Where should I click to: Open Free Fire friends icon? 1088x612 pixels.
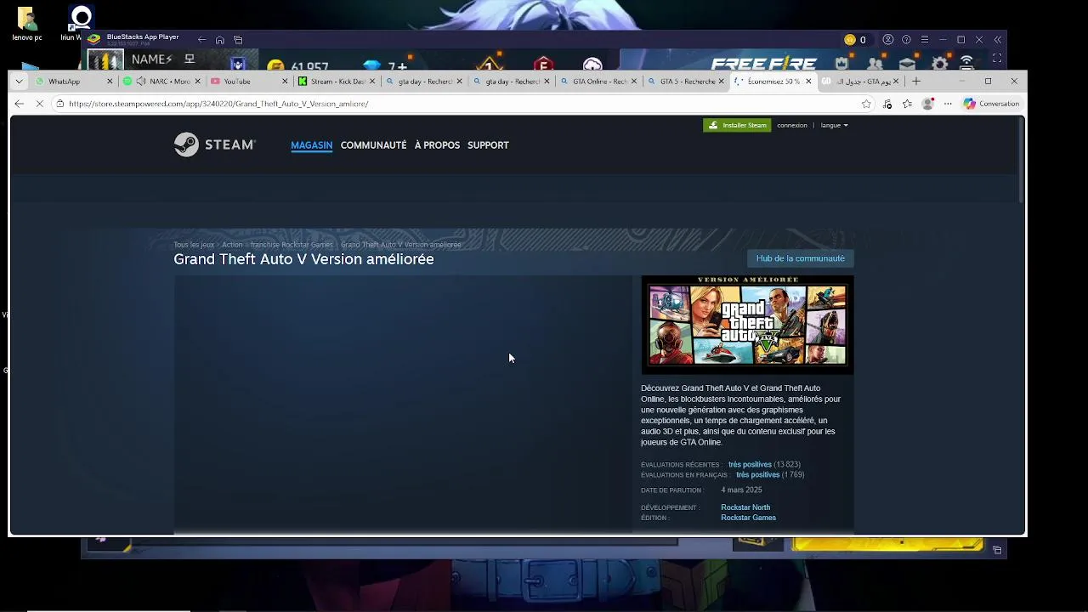click(875, 64)
